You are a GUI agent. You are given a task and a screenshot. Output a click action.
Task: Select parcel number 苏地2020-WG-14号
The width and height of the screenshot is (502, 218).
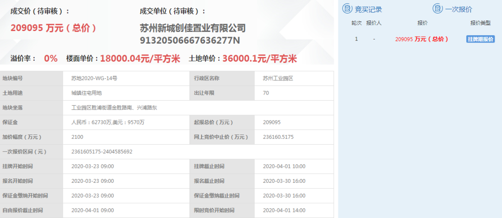94,78
